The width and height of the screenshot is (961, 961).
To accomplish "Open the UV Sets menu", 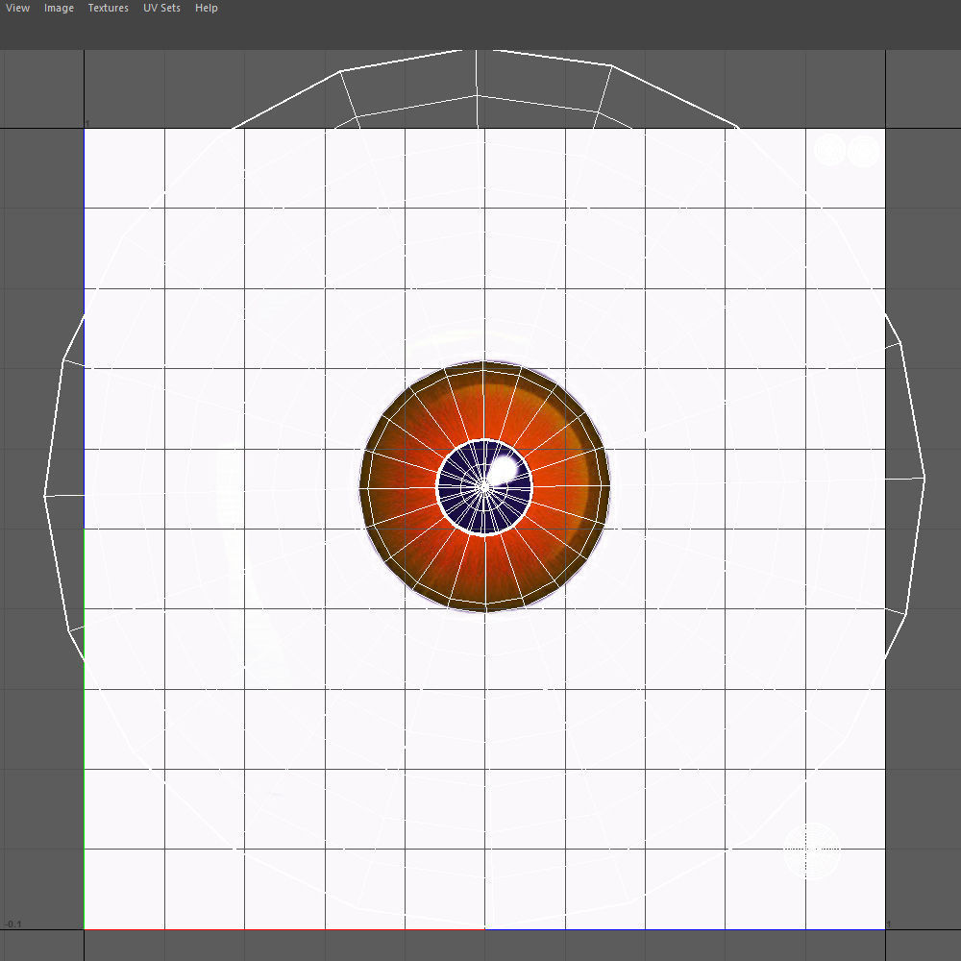I will coord(161,8).
